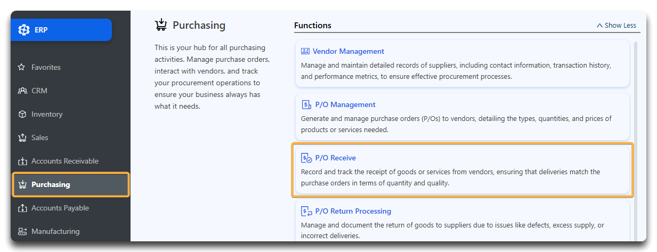This screenshot has width=657, height=252.
Task: Click the Sales cart icon
Action: (x=22, y=137)
